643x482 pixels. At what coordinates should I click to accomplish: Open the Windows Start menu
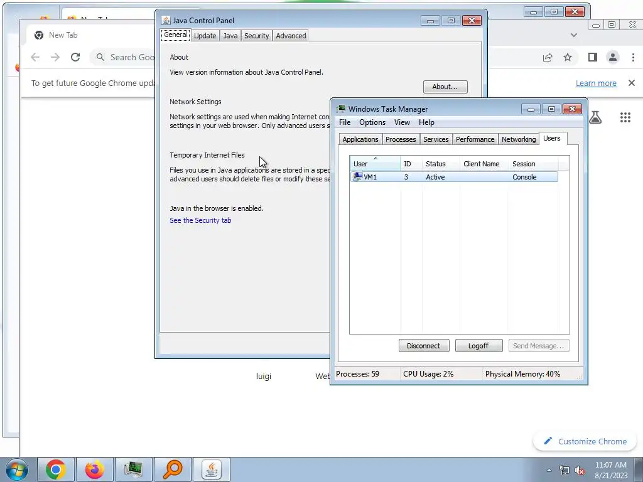[17, 470]
